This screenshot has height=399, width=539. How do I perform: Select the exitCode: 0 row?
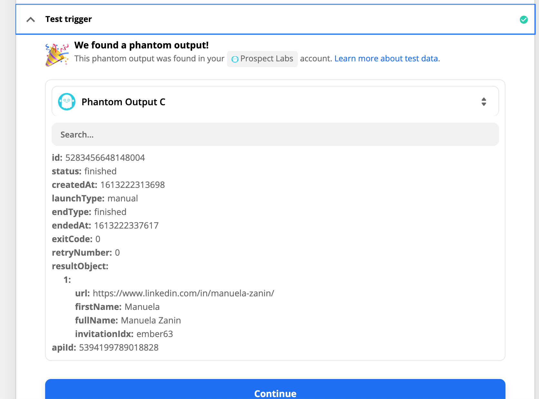pos(76,239)
